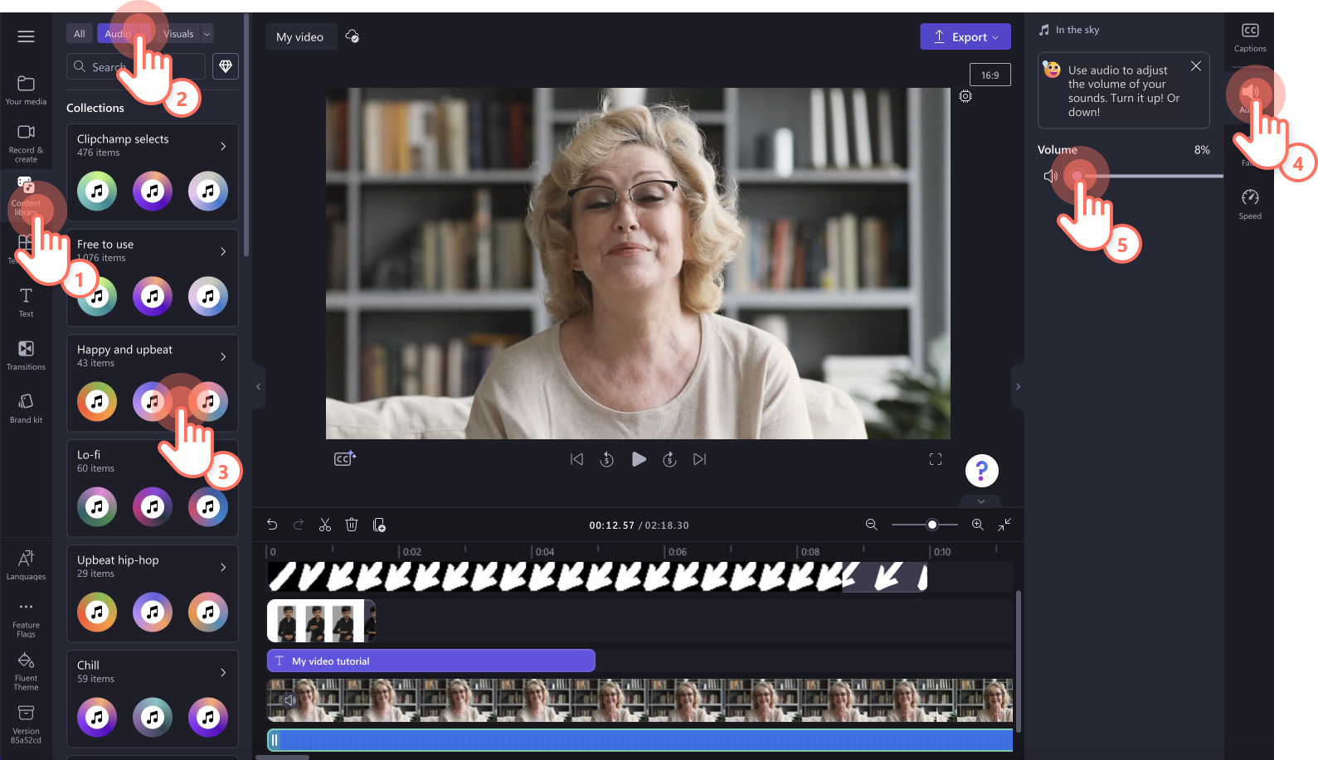Skip to start of video

coord(577,459)
